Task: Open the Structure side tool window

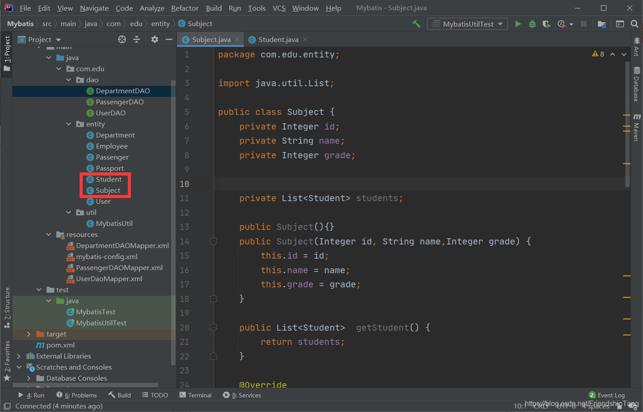Action: coord(7,307)
